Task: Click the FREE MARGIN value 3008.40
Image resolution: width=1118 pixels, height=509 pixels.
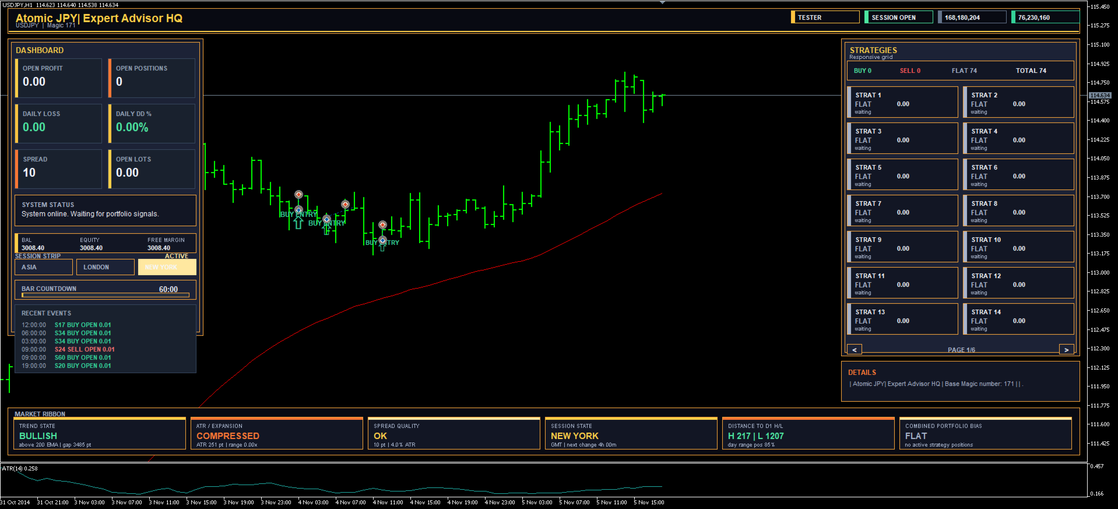Action: coord(159,248)
